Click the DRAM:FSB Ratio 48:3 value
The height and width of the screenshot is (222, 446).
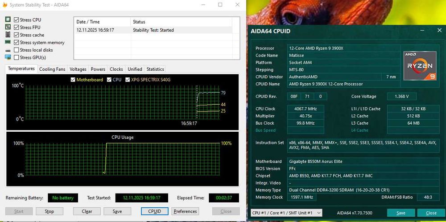pyautogui.click(x=428, y=197)
